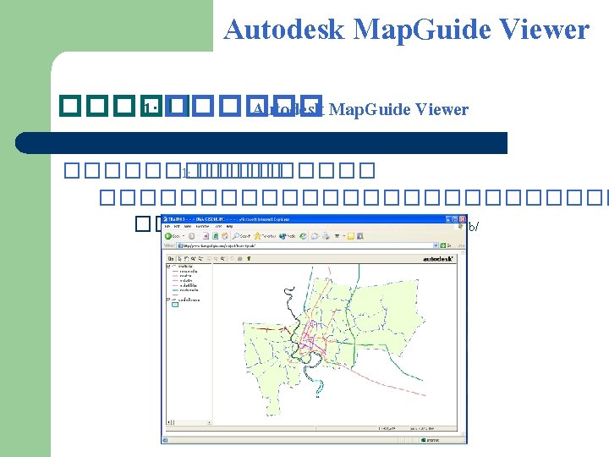This screenshot has height=457, width=609.
Task: Click the map scale readout in status bar
Action: point(387,428)
